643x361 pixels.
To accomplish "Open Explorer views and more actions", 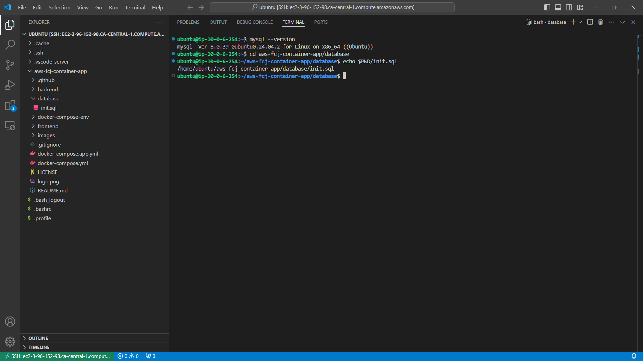I will coord(159,22).
